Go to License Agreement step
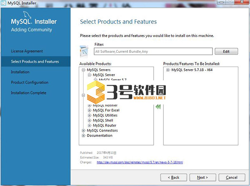250x186 pixels. tap(27, 51)
